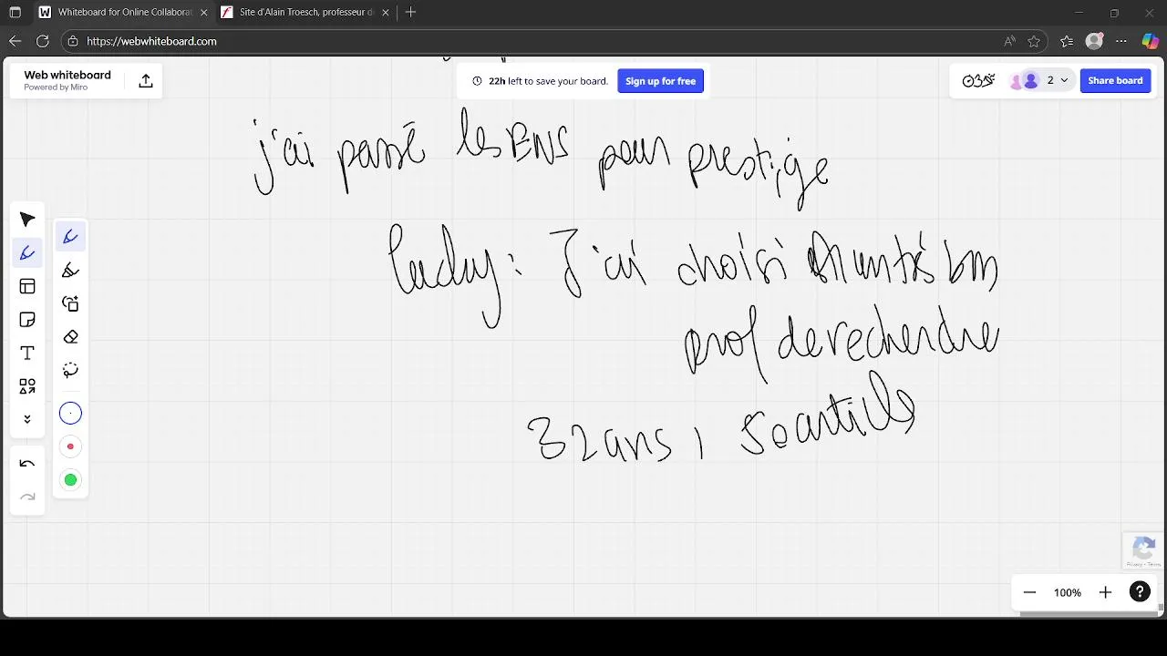Refresh the current page
The image size is (1167, 656).
(x=42, y=41)
